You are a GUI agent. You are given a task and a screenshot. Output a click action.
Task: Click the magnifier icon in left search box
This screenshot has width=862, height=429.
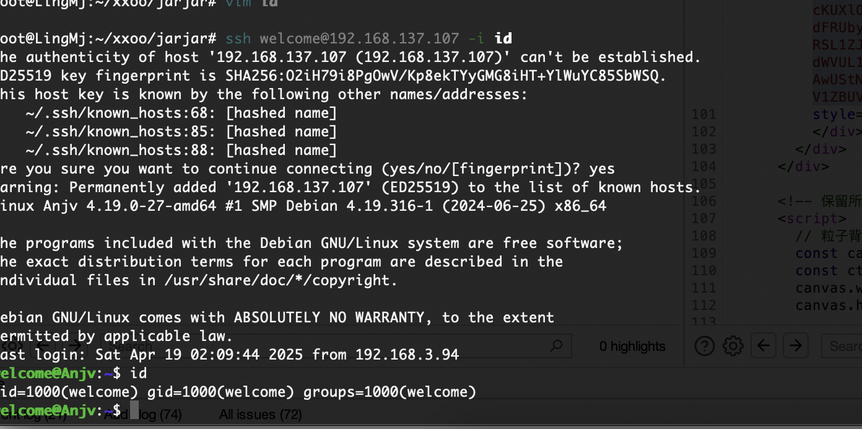coord(557,345)
